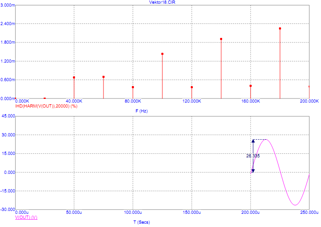321x227 pixels.
Task: Click the 150.000u time axis label
Action: (x=192, y=213)
